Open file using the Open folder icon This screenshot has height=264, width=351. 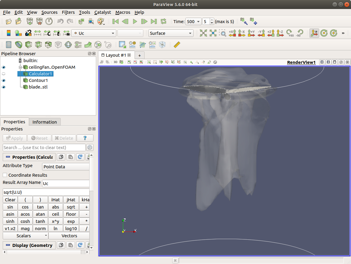coord(9,22)
